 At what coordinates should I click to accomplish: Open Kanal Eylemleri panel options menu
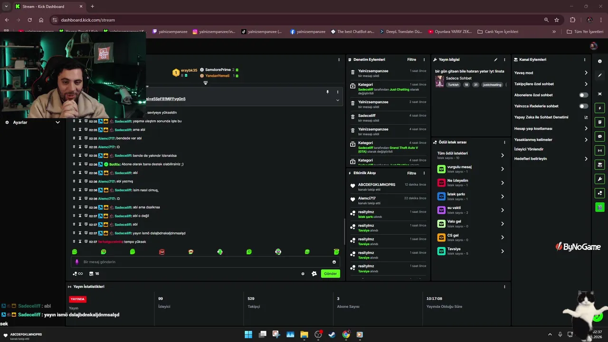point(585,60)
